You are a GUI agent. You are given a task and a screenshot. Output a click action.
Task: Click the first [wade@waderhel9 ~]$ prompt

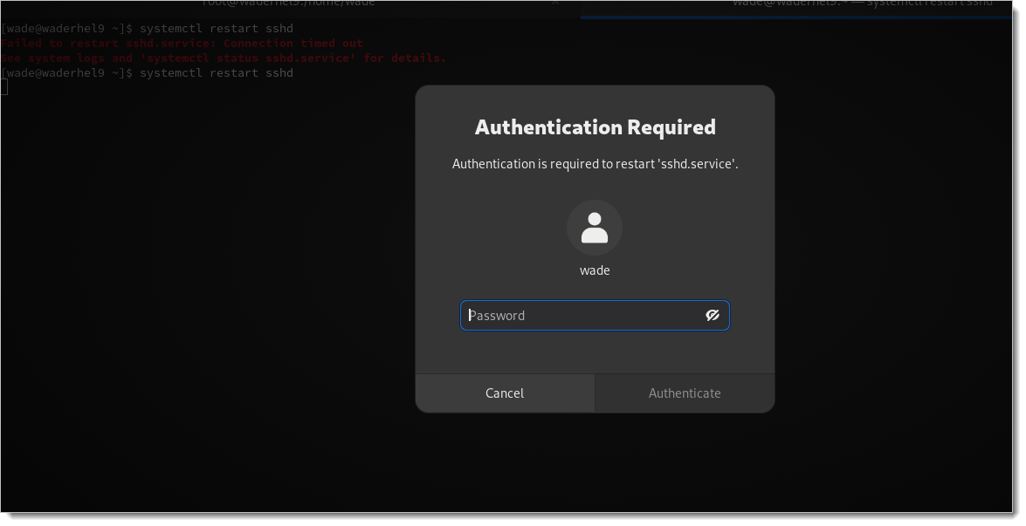(66, 28)
